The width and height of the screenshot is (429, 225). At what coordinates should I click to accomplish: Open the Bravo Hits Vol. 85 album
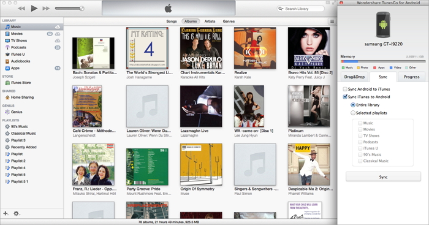[x=309, y=48]
